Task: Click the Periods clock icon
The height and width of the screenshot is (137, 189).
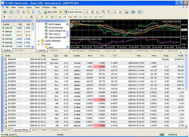Action: (133, 12)
